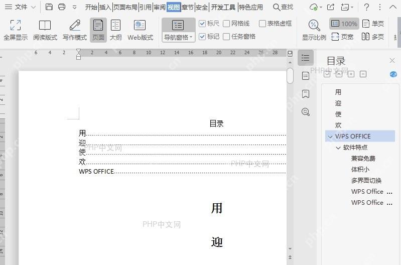The width and height of the screenshot is (401, 265).
Task: Open the more options vertical dots
Action: [x=380, y=7]
